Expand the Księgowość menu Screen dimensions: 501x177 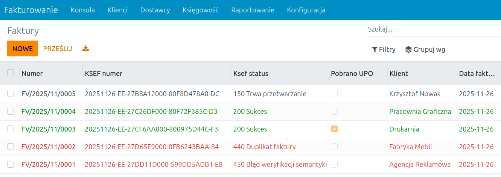pos(200,10)
